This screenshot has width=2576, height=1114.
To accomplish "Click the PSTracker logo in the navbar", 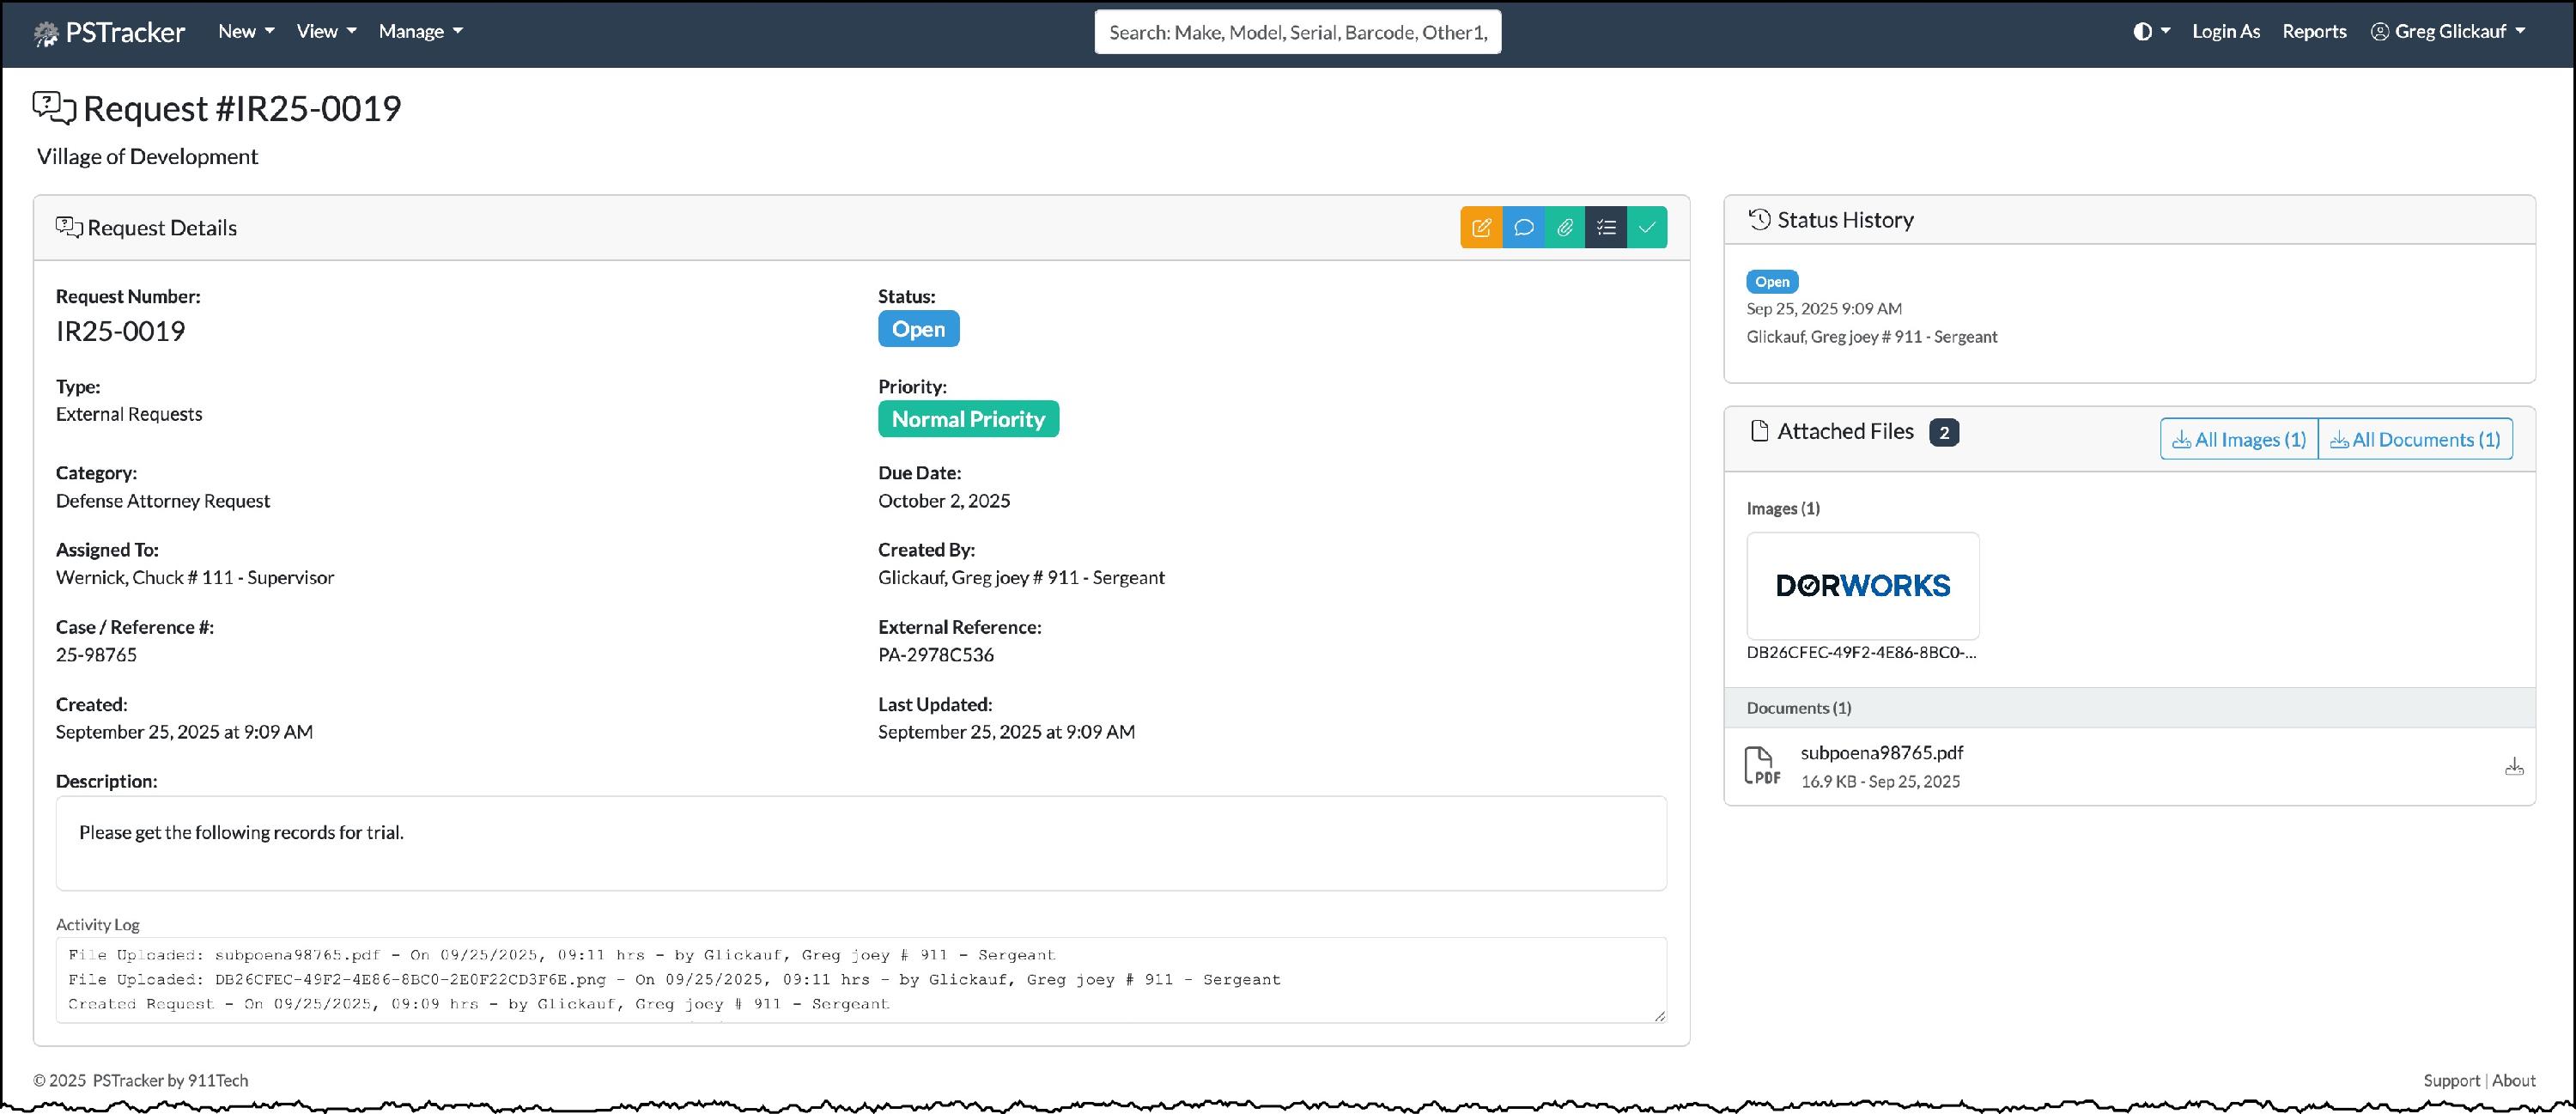I will [110, 33].
